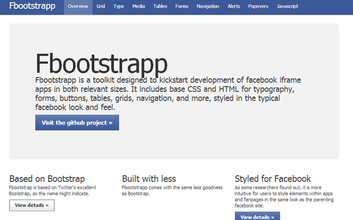
Task: Open the Grid section from navbar
Action: click(x=100, y=7)
